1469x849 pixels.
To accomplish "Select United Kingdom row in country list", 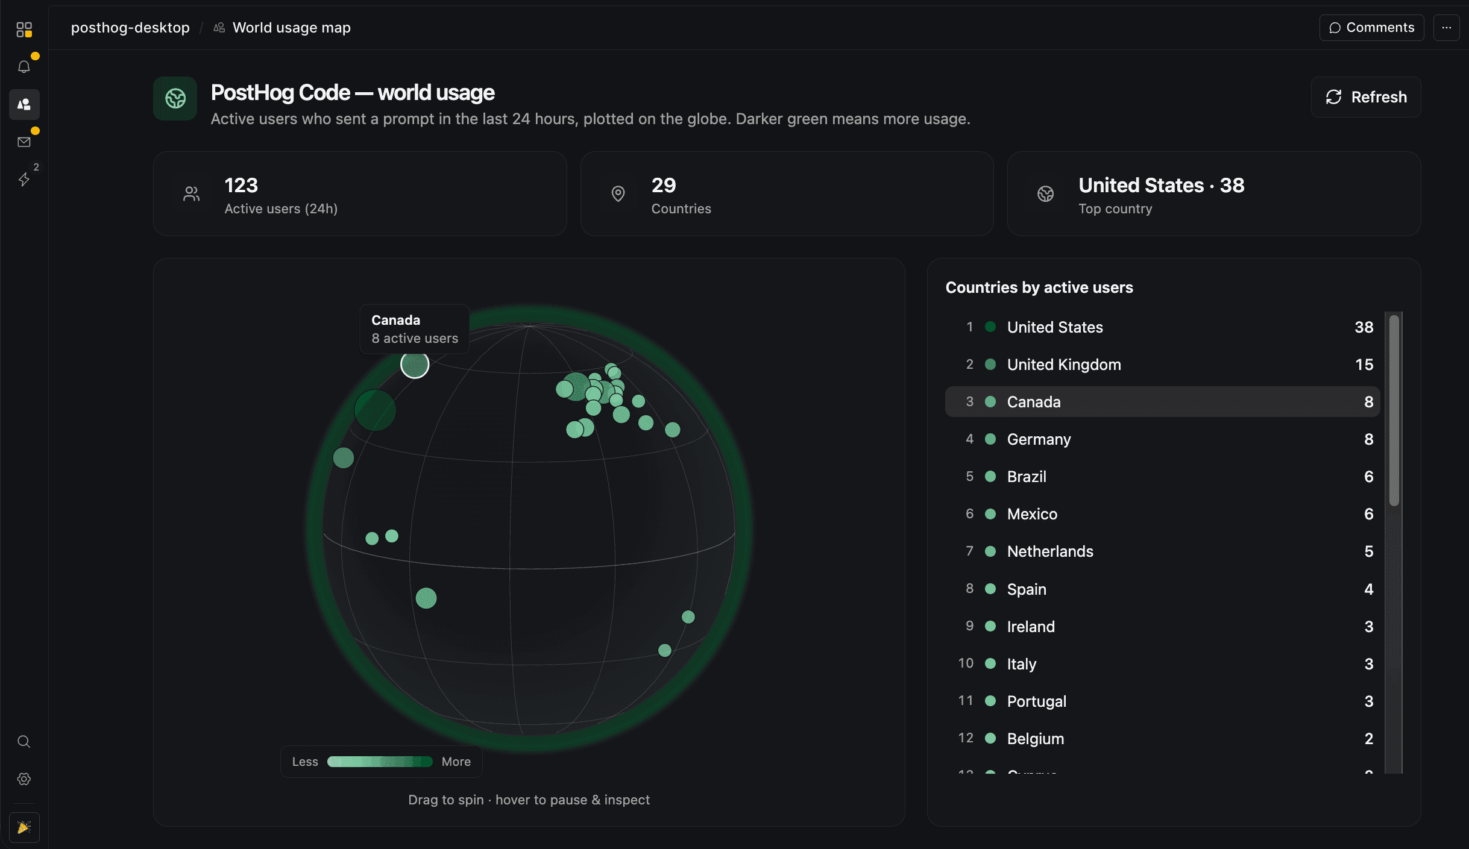I will (x=1162, y=365).
